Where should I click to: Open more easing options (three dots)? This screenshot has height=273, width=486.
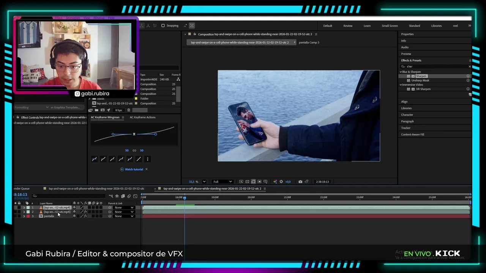(x=148, y=159)
